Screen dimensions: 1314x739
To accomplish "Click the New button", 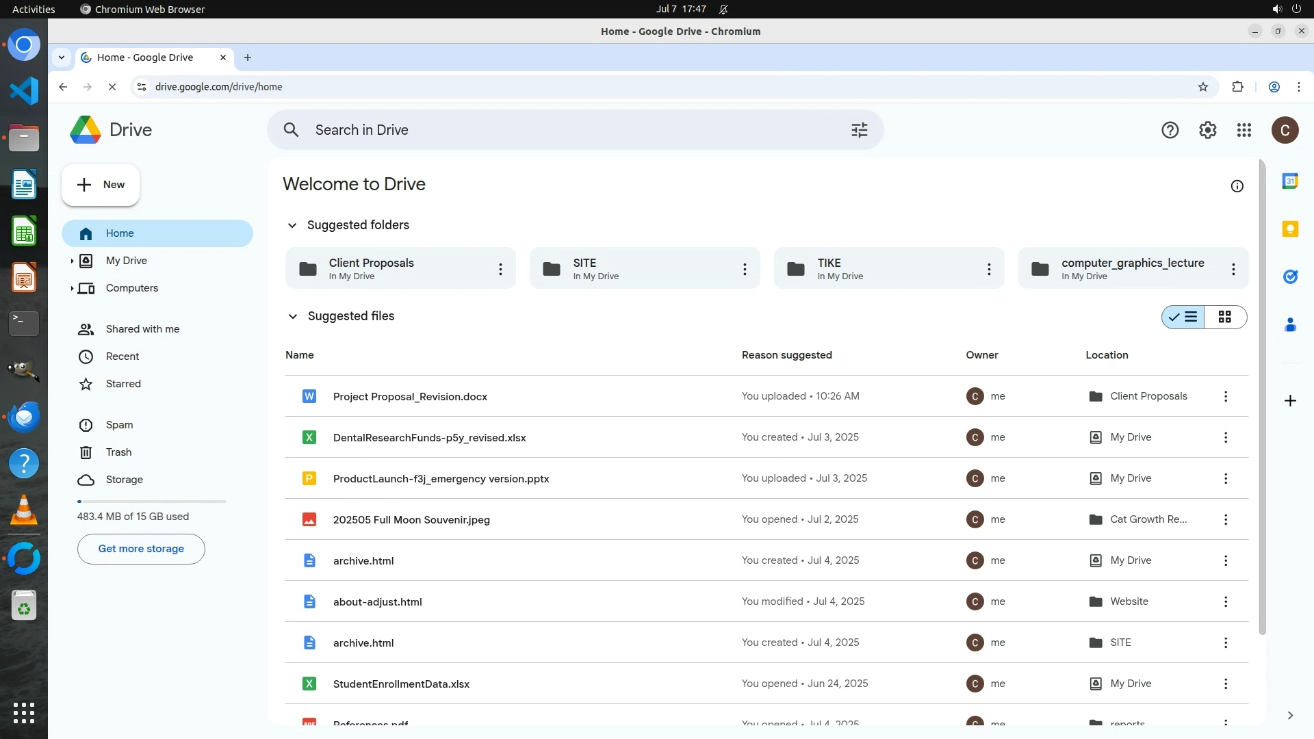I will [x=101, y=185].
